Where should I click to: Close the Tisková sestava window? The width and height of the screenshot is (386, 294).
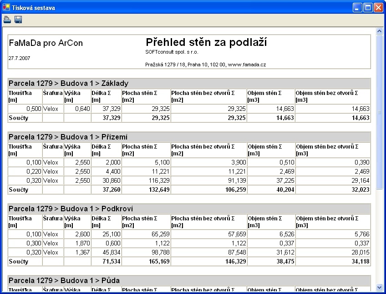(x=378, y=8)
